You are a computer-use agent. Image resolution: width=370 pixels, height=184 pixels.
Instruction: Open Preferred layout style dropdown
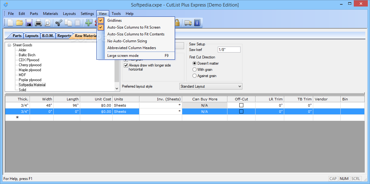211,86
